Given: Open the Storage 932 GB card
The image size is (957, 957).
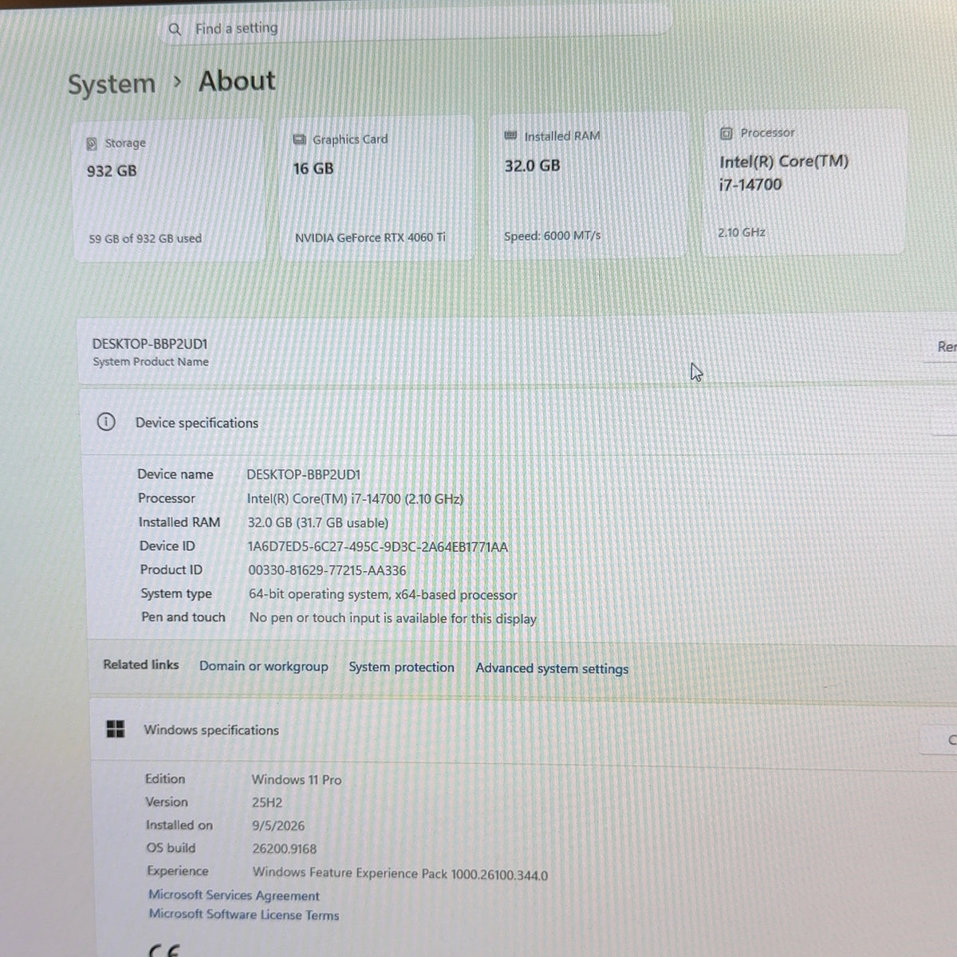Looking at the screenshot, I should [x=169, y=191].
